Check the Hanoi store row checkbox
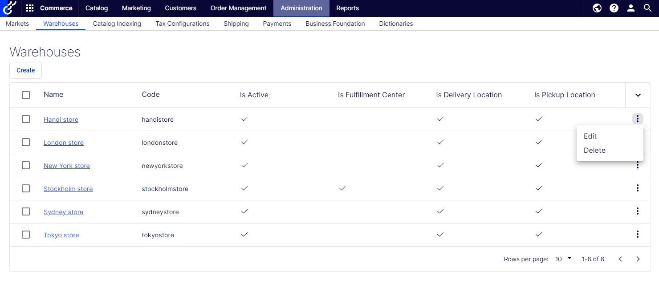 pos(25,119)
